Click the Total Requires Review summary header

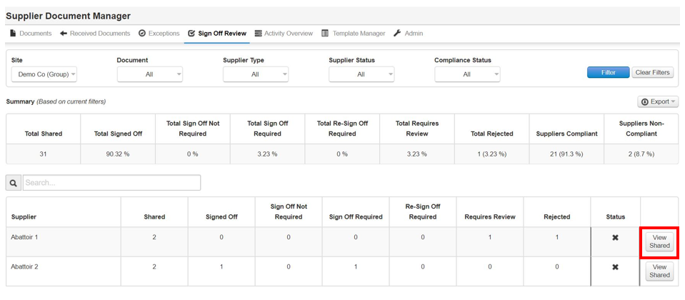[417, 129]
